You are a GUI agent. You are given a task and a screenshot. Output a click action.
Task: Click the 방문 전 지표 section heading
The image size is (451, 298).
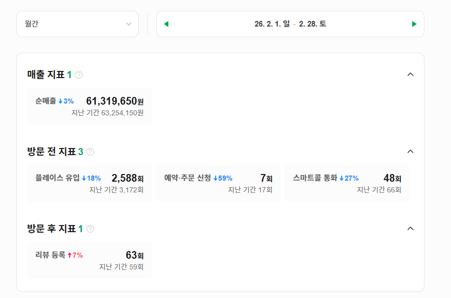point(52,152)
